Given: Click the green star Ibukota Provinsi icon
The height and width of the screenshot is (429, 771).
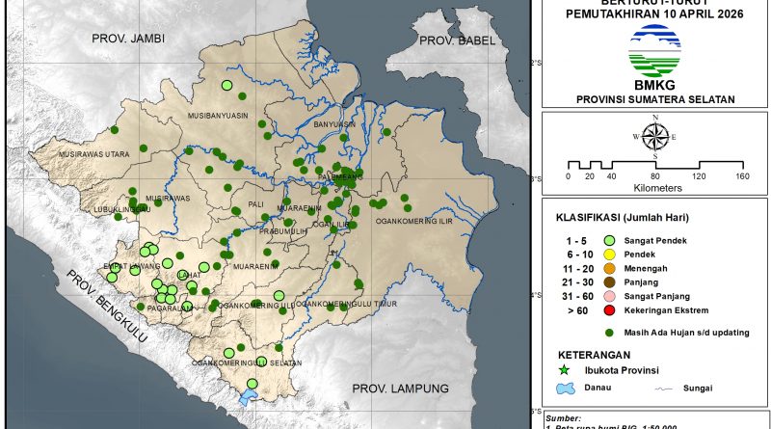Looking at the screenshot, I should click(x=566, y=370).
